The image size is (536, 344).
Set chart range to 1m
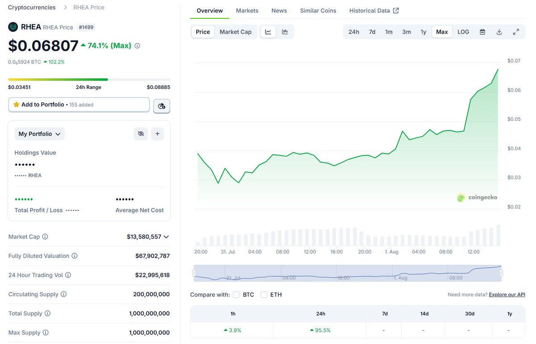(389, 32)
